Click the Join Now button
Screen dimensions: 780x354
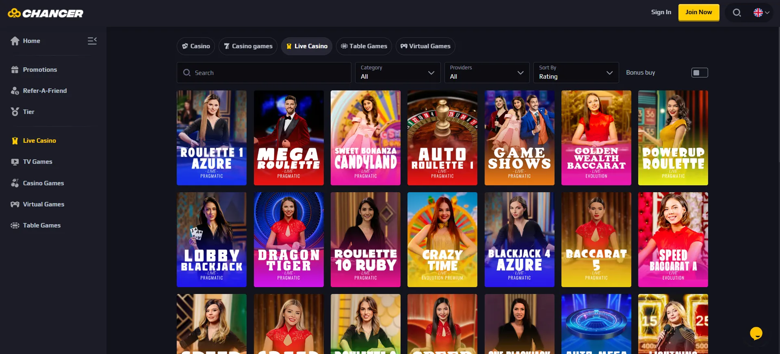coord(699,13)
